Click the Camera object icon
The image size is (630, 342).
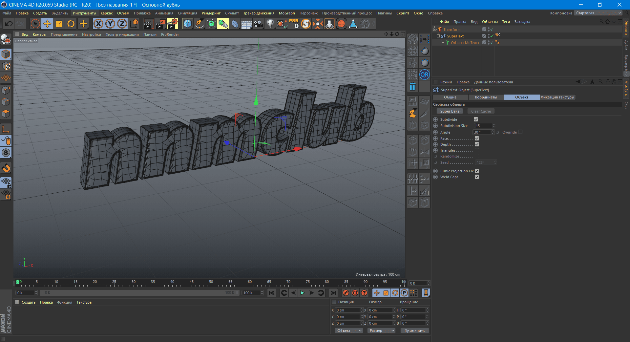(x=259, y=24)
